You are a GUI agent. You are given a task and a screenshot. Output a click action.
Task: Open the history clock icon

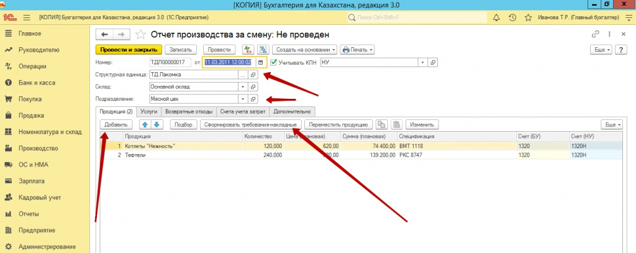click(512, 17)
